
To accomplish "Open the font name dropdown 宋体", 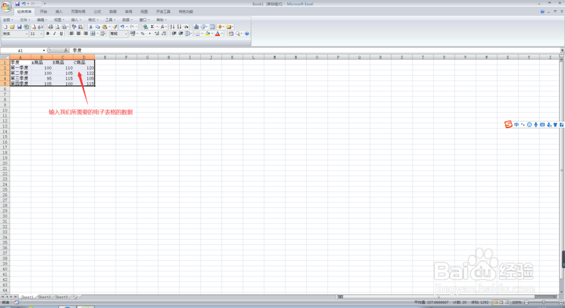I will click(x=27, y=33).
